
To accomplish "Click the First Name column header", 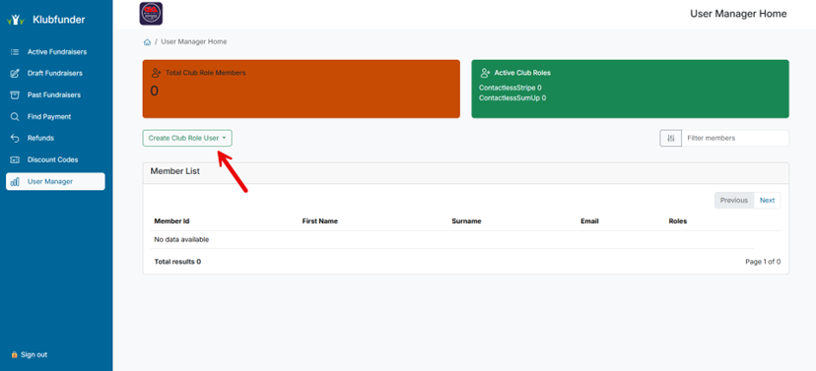I will [320, 221].
